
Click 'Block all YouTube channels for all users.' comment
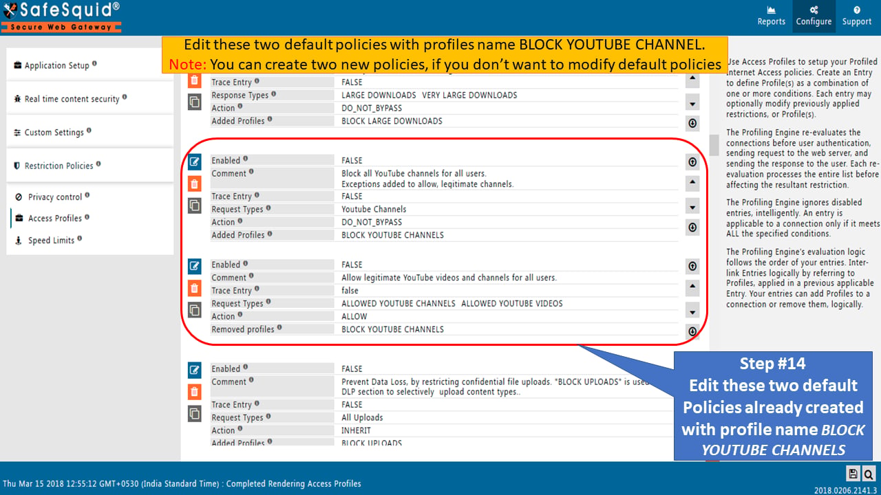pyautogui.click(x=414, y=173)
